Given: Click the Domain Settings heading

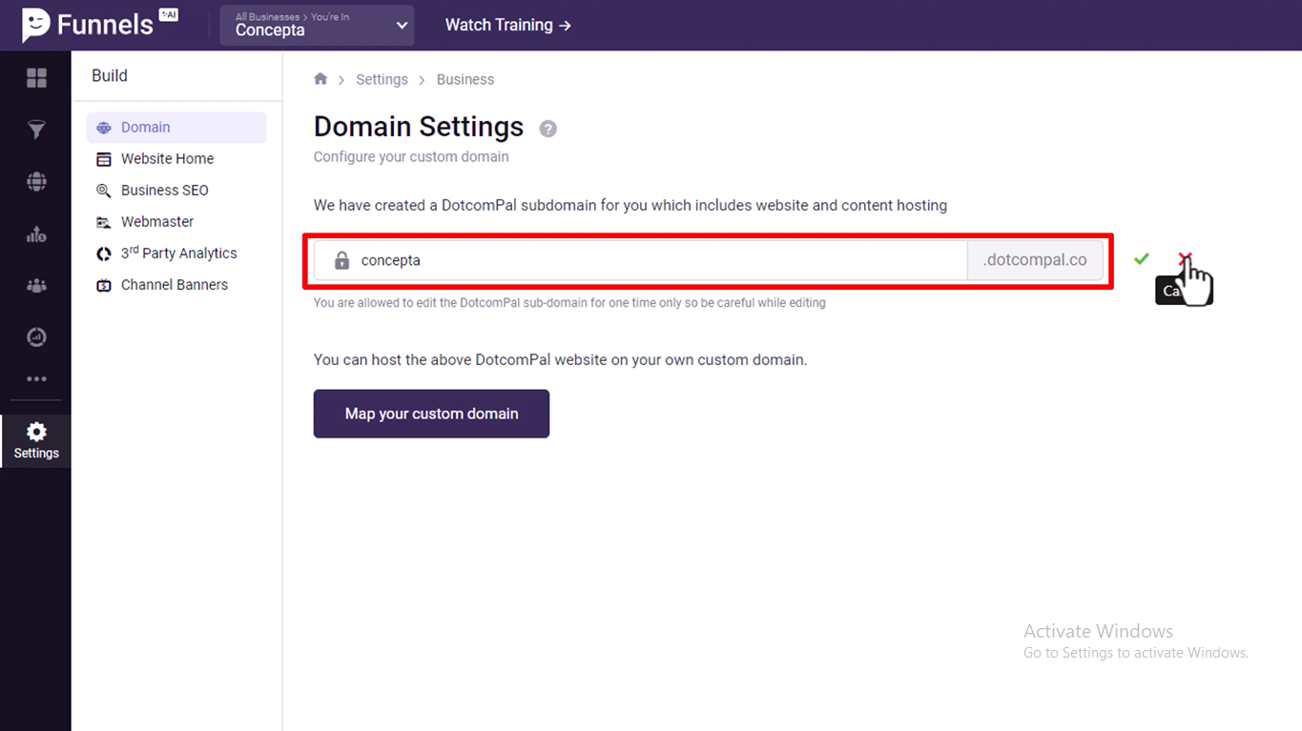Looking at the screenshot, I should point(419,127).
